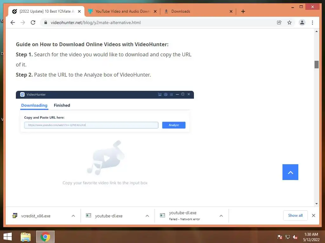View site information via the padlock icon
Screen dimensions: 325x243
46,22
